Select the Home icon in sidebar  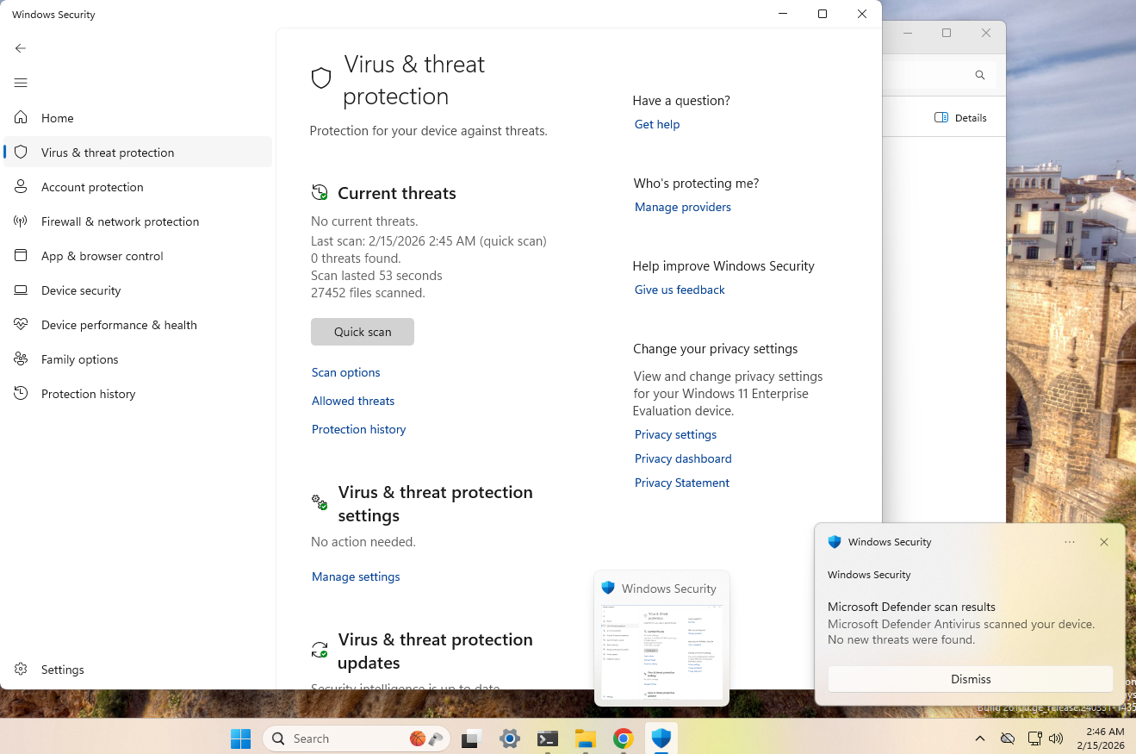22,118
